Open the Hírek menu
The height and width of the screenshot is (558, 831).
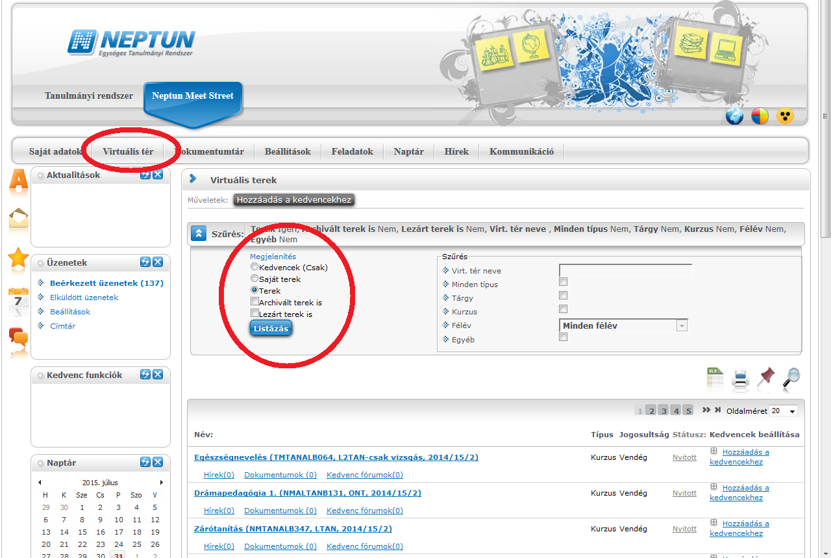456,151
